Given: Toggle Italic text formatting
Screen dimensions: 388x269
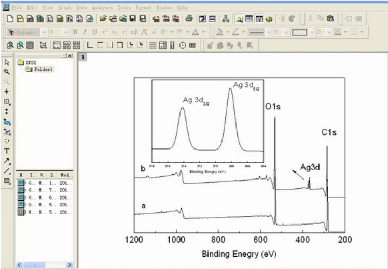Looking at the screenshot, I should click(x=85, y=32).
